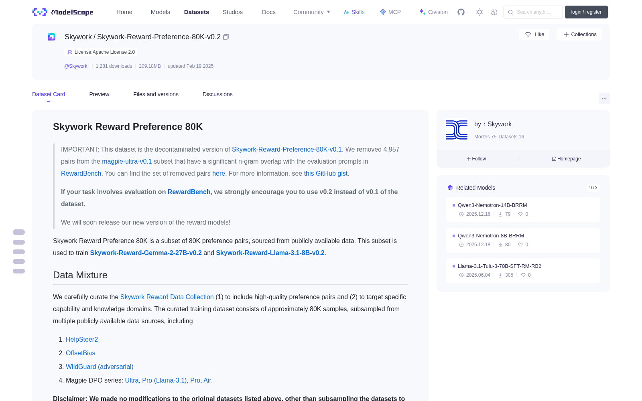Screen dimensions: 642x401
Task: Click the 'updated Feb 19,2025' text
Action: pos(191,66)
